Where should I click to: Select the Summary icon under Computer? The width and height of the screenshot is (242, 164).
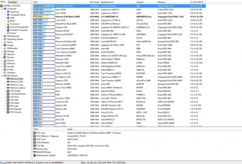tap(8, 12)
